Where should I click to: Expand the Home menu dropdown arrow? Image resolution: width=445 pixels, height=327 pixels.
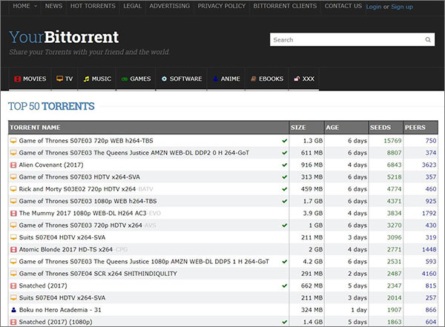pyautogui.click(x=36, y=6)
